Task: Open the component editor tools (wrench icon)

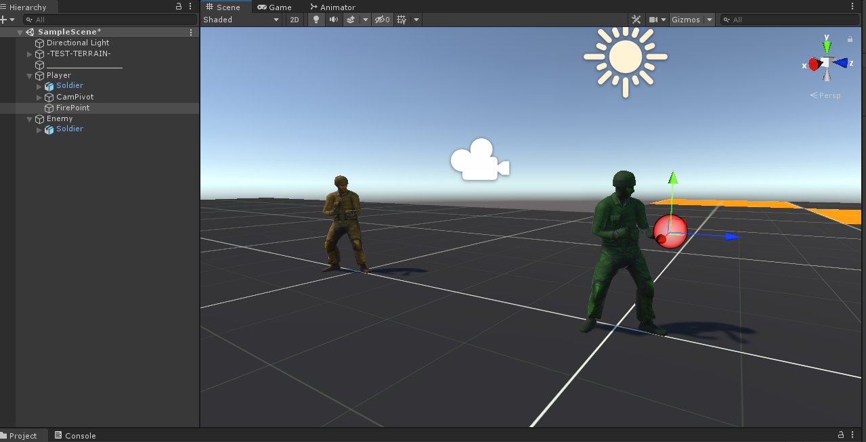Action: point(636,20)
